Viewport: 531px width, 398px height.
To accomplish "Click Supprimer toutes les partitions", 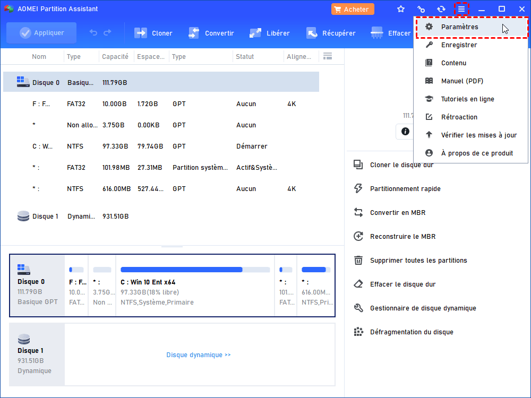I will 410,260.
